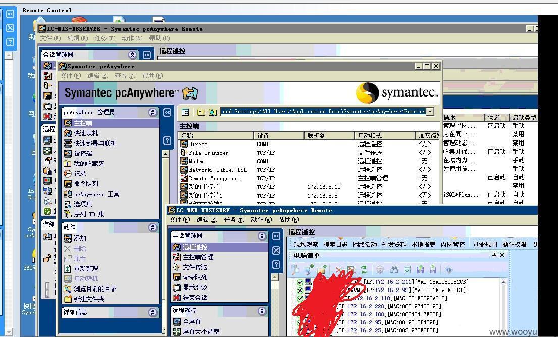The height and width of the screenshot is (337, 558).
Task: Collapse the 动作 section in pcAnywhere window
Action: coord(153,227)
